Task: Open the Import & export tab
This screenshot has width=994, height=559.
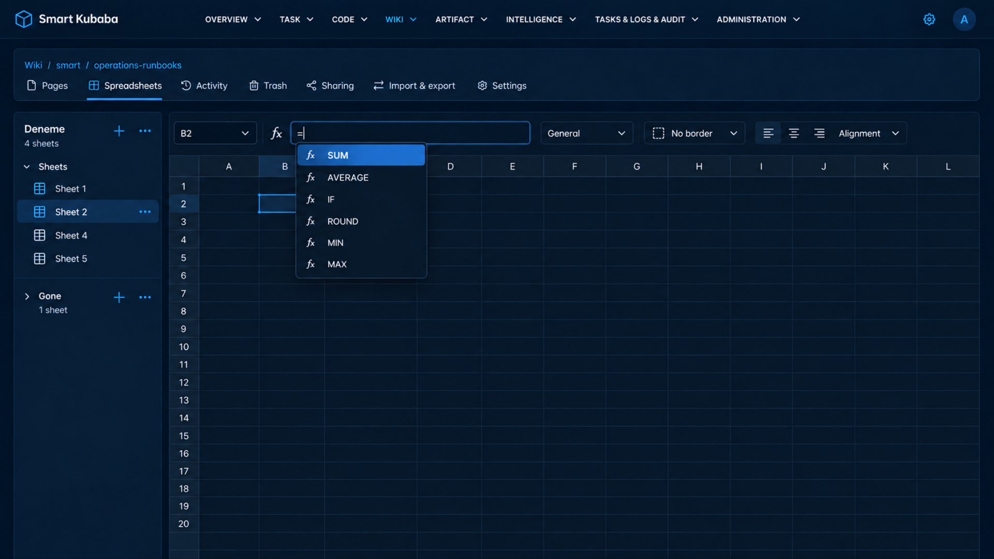Action: tap(414, 85)
